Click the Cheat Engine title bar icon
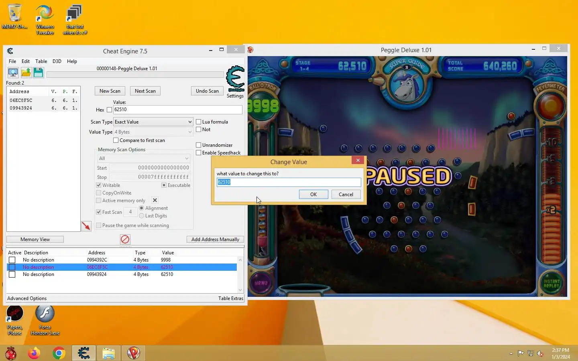This screenshot has width=578, height=361. (10, 51)
